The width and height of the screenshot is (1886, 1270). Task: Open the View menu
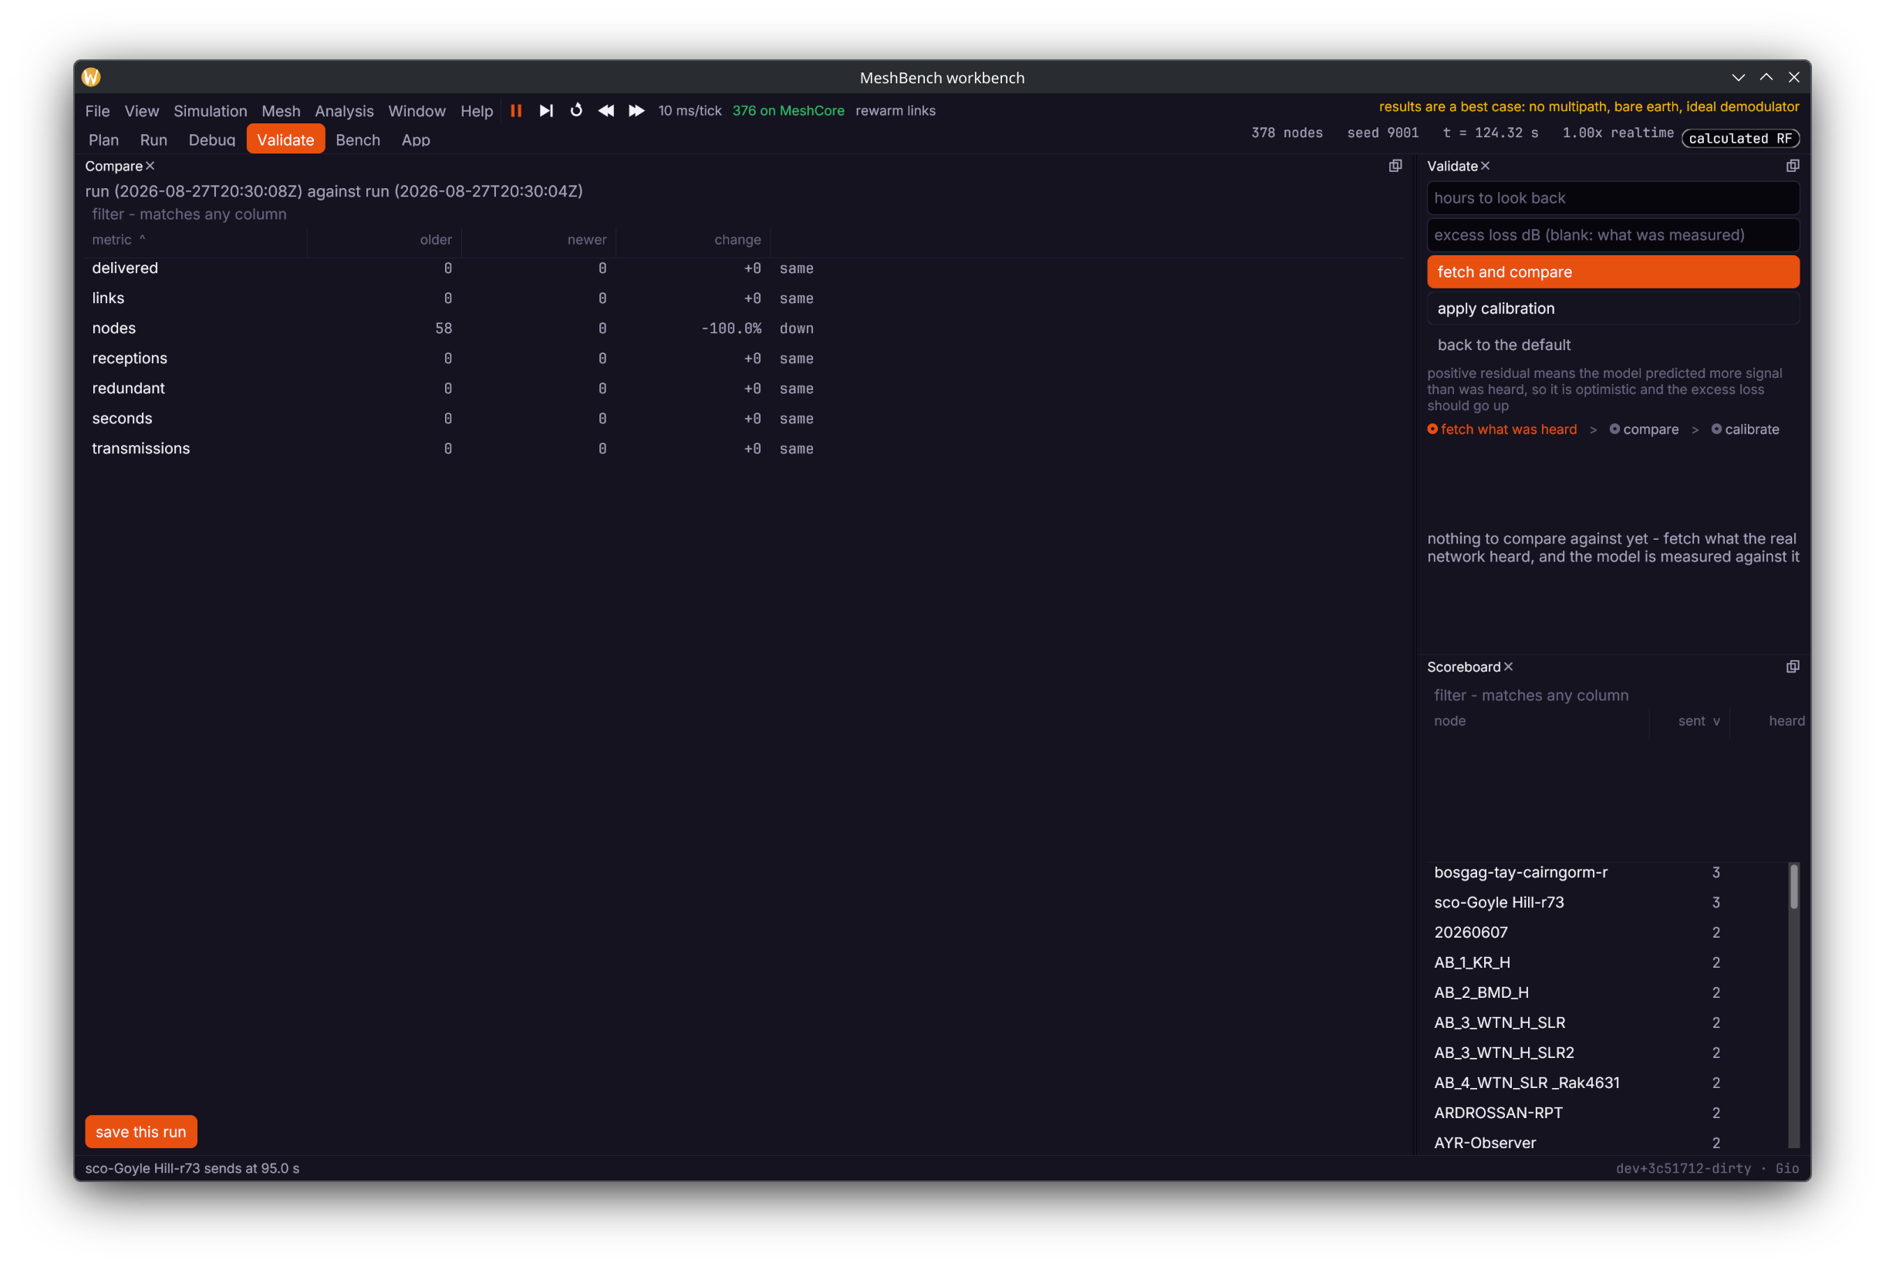tap(142, 111)
